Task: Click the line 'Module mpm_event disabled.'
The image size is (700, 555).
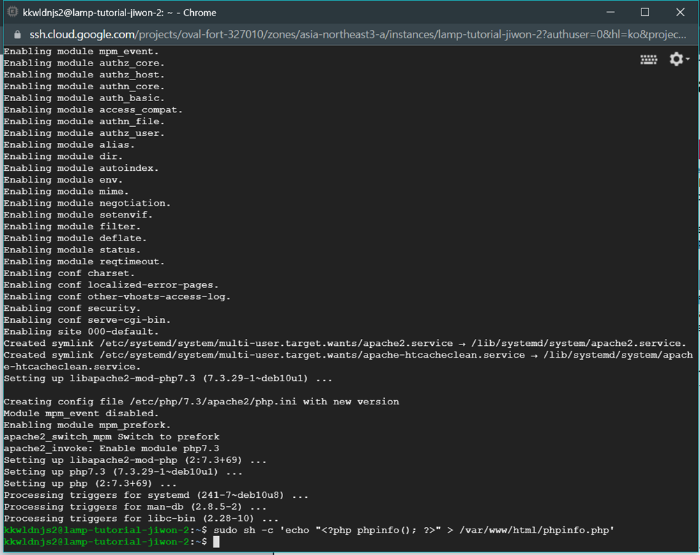Action: click(x=82, y=413)
